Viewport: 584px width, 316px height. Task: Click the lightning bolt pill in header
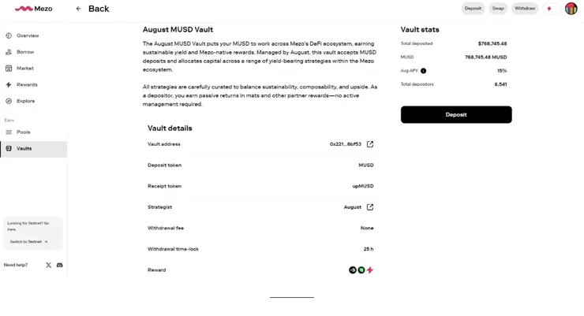coord(549,9)
